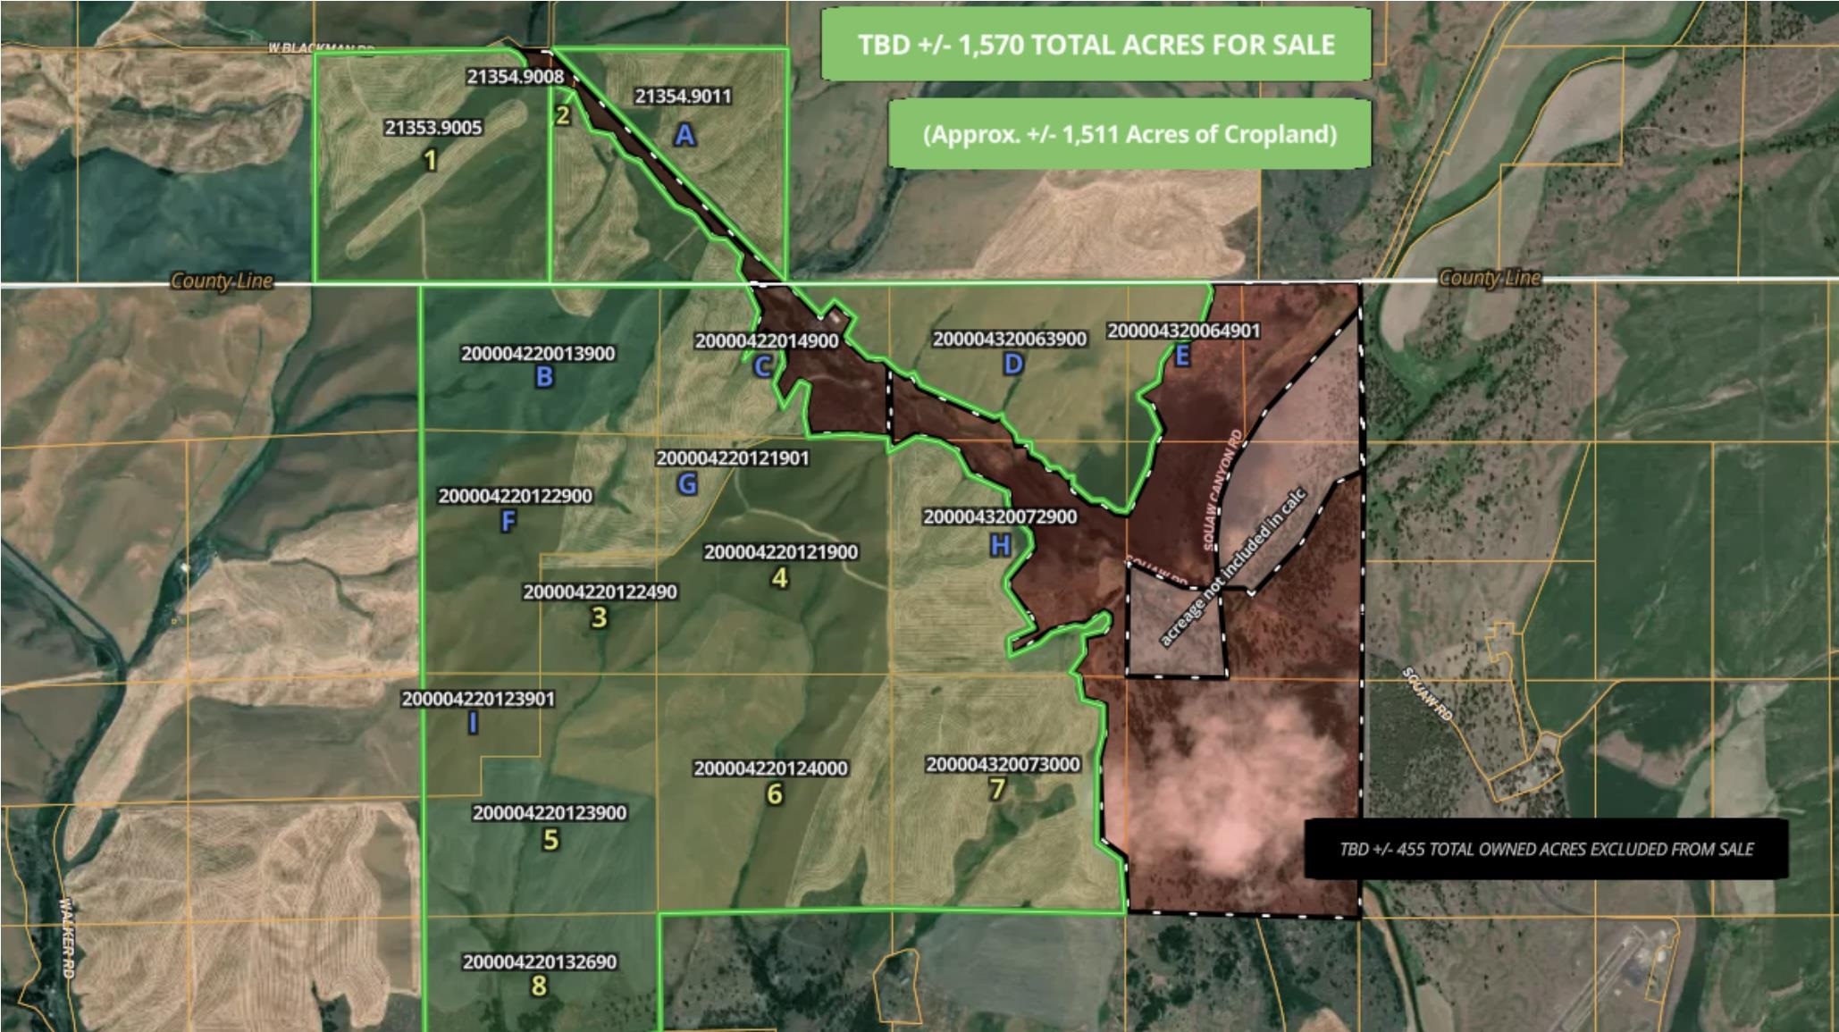Click the yellow number 4 marker
This screenshot has width=1839, height=1032.
click(780, 578)
